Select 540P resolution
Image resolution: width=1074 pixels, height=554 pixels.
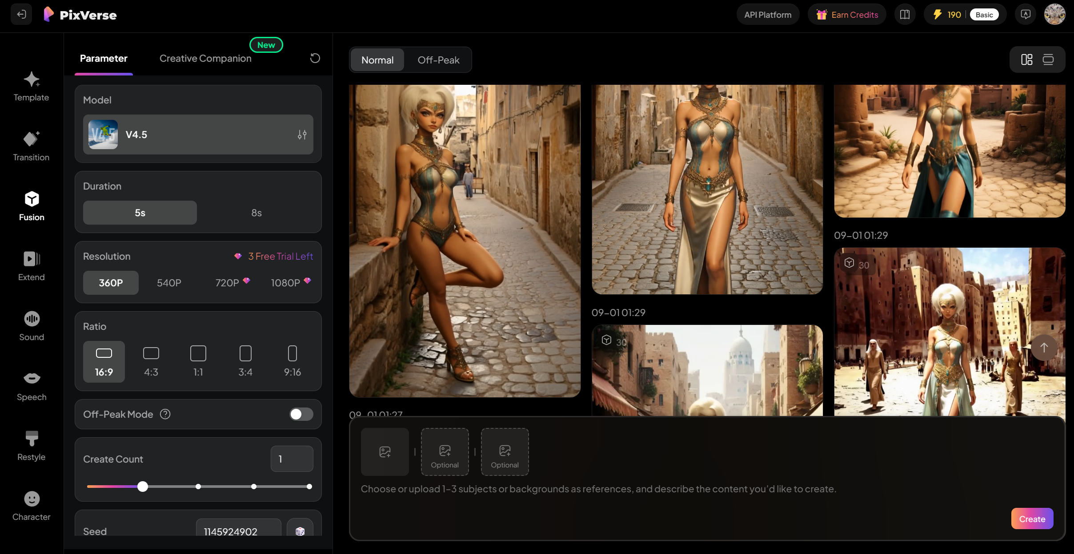[169, 283]
